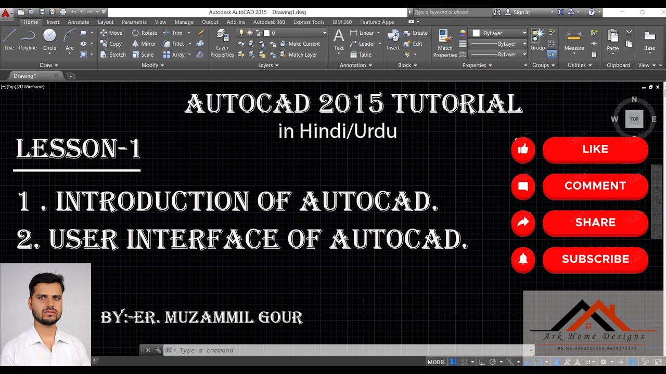Viewport: 666px width, 374px height.
Task: Expand the Modify panel
Action: [153, 65]
